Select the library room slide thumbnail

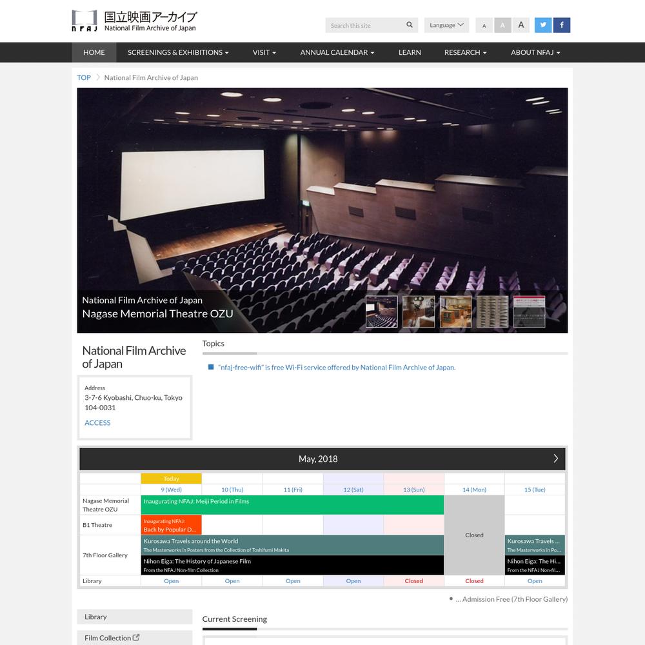(456, 312)
